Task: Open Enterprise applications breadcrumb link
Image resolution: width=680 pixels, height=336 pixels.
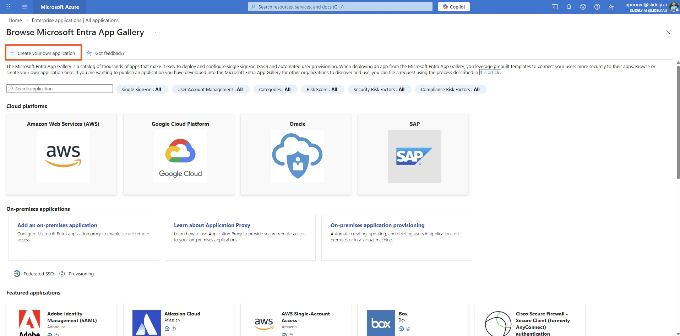Action: tap(75, 20)
